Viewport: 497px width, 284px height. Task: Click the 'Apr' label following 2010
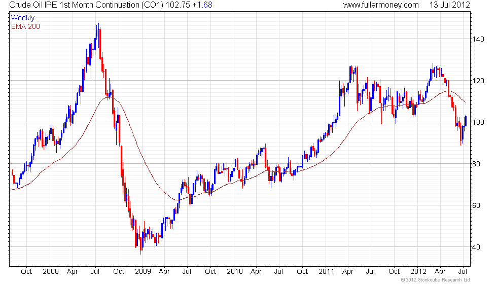coord(256,272)
